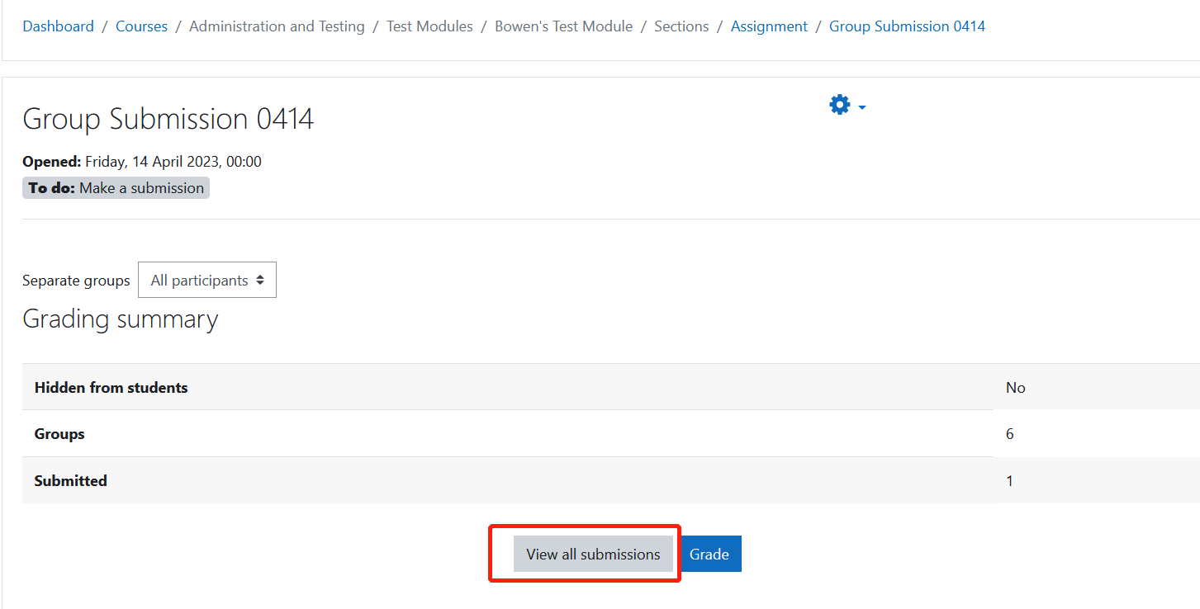The width and height of the screenshot is (1200, 609).
Task: Open the Assignment breadcrumb link
Action: (x=769, y=26)
